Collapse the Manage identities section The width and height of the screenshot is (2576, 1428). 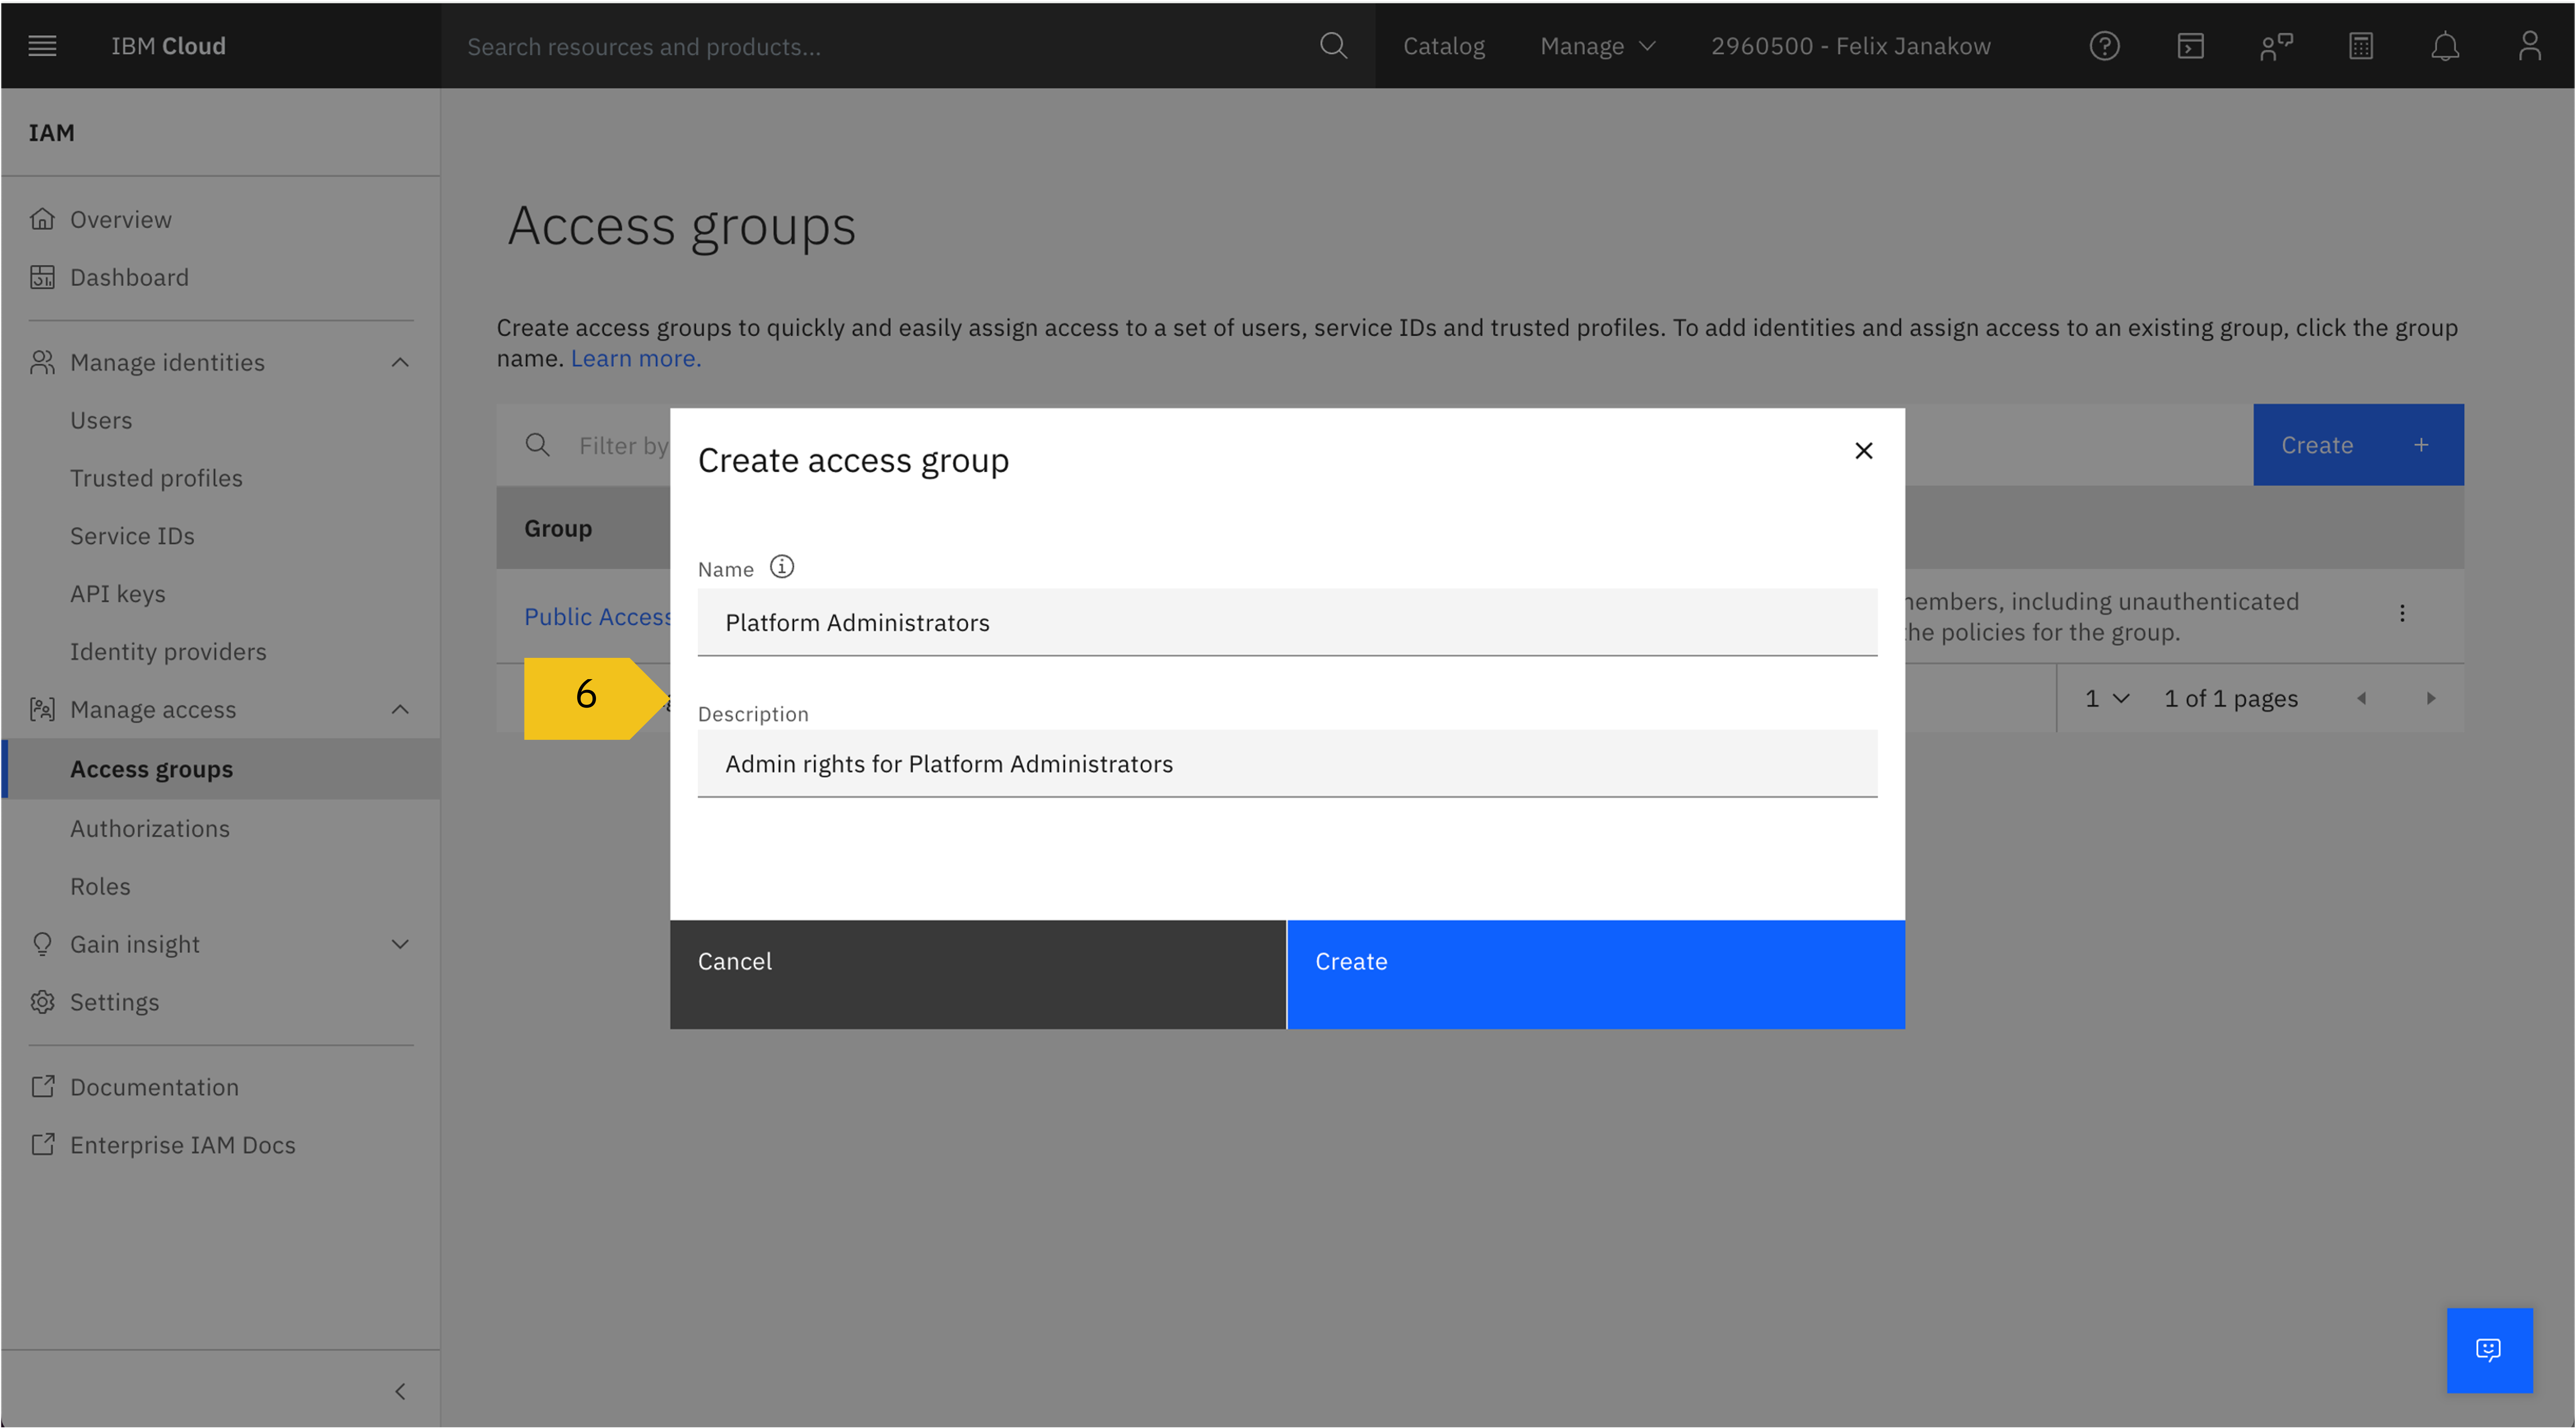[x=400, y=362]
